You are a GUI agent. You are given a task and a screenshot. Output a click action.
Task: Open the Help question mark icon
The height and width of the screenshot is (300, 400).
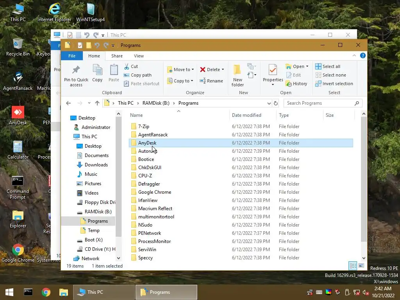pyautogui.click(x=363, y=55)
